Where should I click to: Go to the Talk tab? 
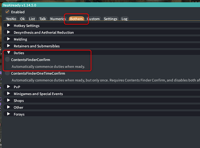(x=43, y=19)
